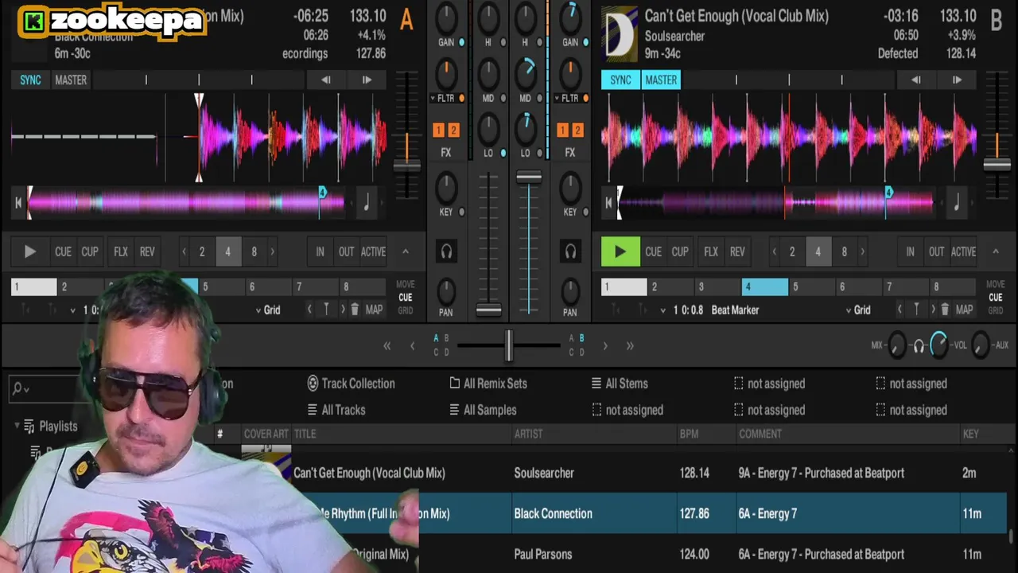The image size is (1018, 573).
Task: Decrease Deck B loop size arrow
Action: point(774,251)
